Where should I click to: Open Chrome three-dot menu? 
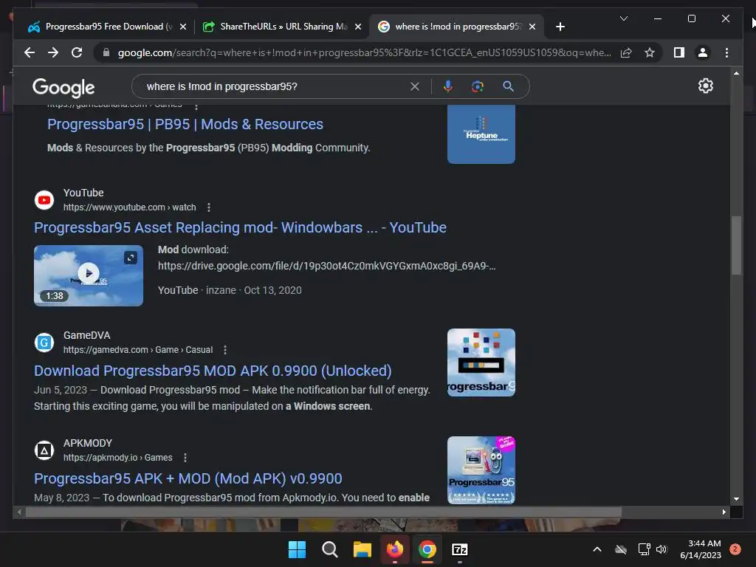[x=726, y=52]
